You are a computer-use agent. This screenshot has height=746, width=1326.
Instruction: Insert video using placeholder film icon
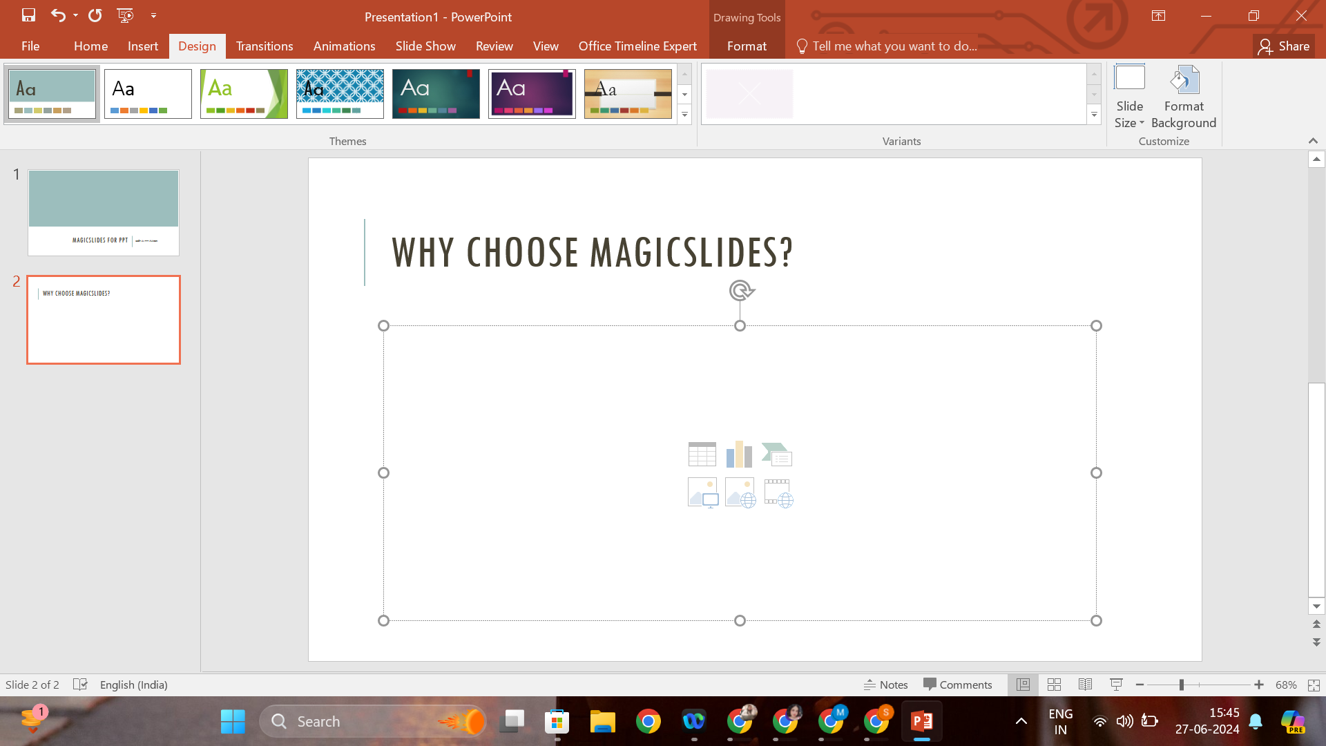[x=778, y=493]
